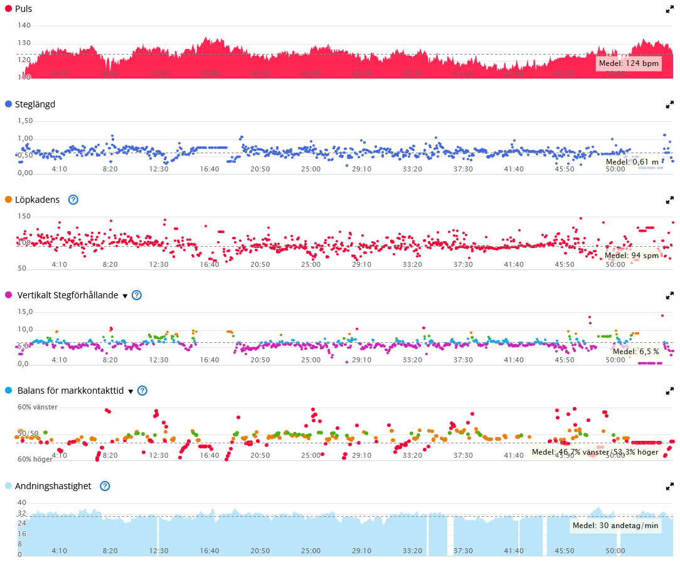
Task: Click the 'Medel: 6,5 %' average label
Action: pos(635,352)
